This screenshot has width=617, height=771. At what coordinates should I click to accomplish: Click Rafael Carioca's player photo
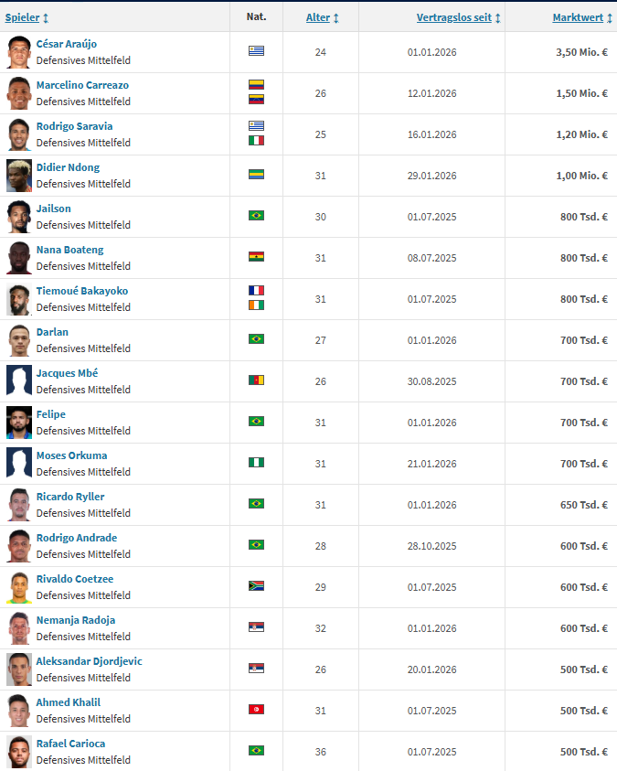tap(19, 752)
